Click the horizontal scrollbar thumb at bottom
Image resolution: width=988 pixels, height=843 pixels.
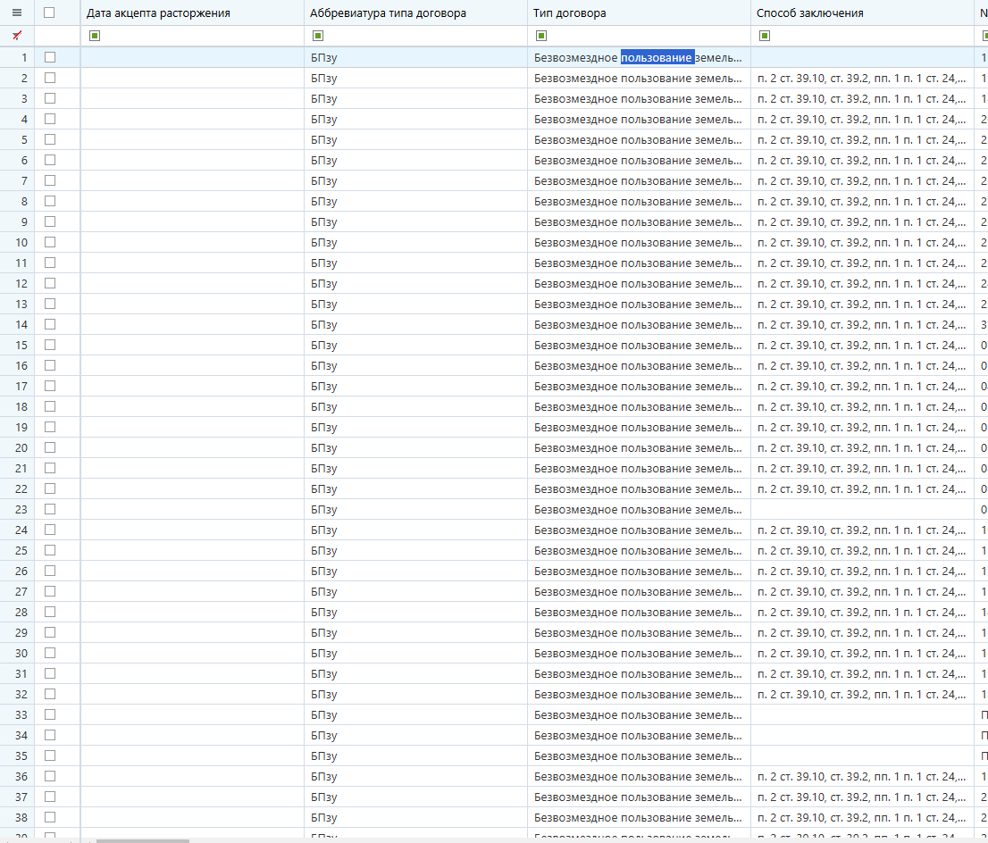(x=142, y=841)
